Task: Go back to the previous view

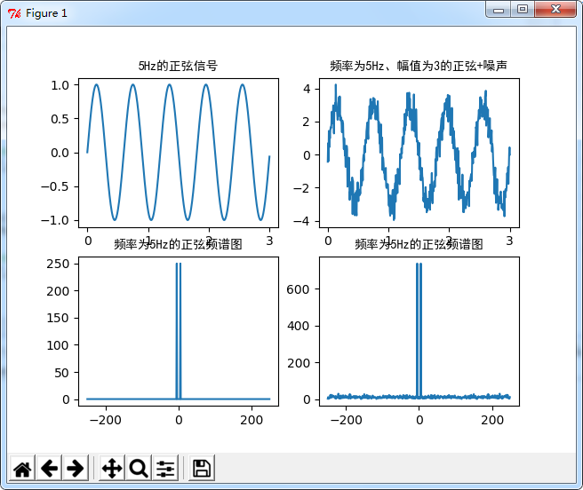Action: tap(49, 468)
